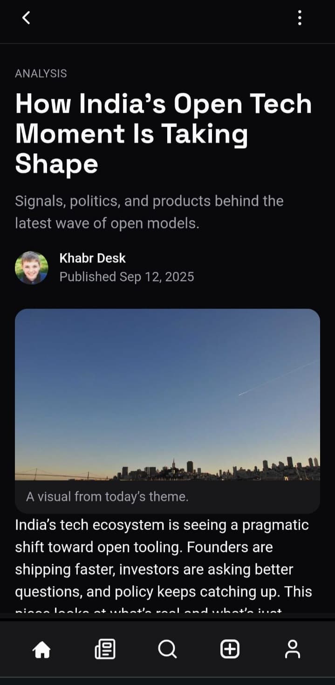335x685 pixels.
Task: Tap the headline about India's Open Tech Moment
Action: coord(163,133)
